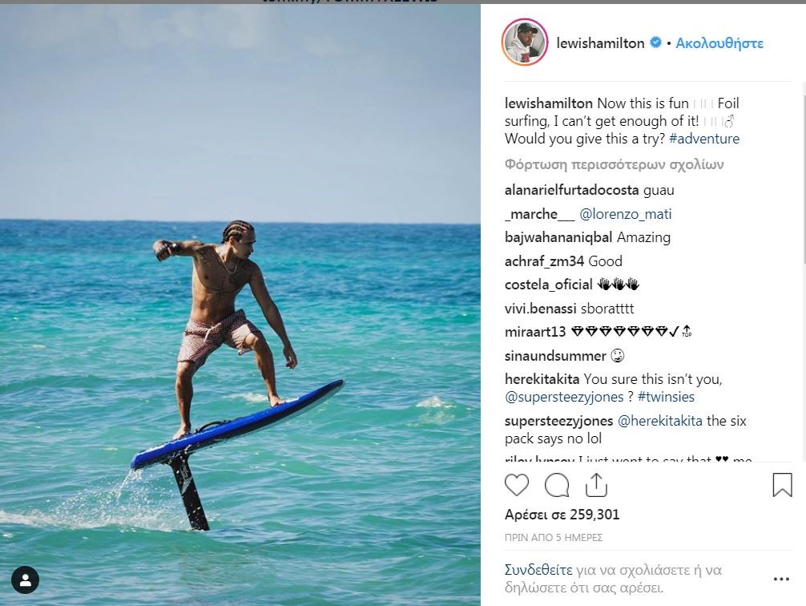Click the @lorenzo_mati mention
Viewport: 806px width, 606px height.
pos(625,214)
